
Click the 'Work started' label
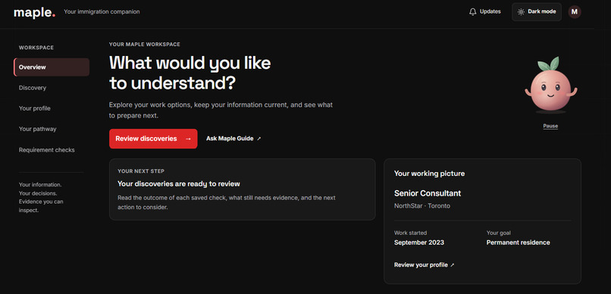coord(410,233)
